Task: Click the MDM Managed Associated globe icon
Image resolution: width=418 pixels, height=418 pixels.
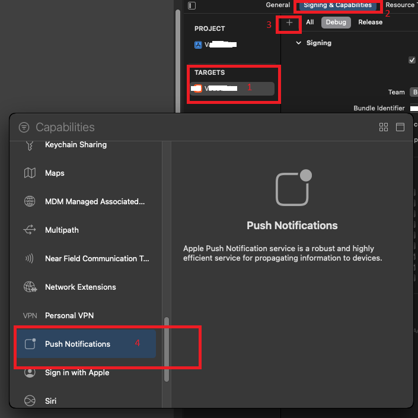Action: click(x=30, y=201)
